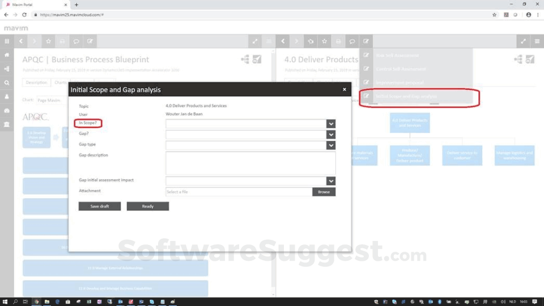Expand Gap initial assessment impact dropdown
Image resolution: width=544 pixels, height=306 pixels.
click(331, 181)
